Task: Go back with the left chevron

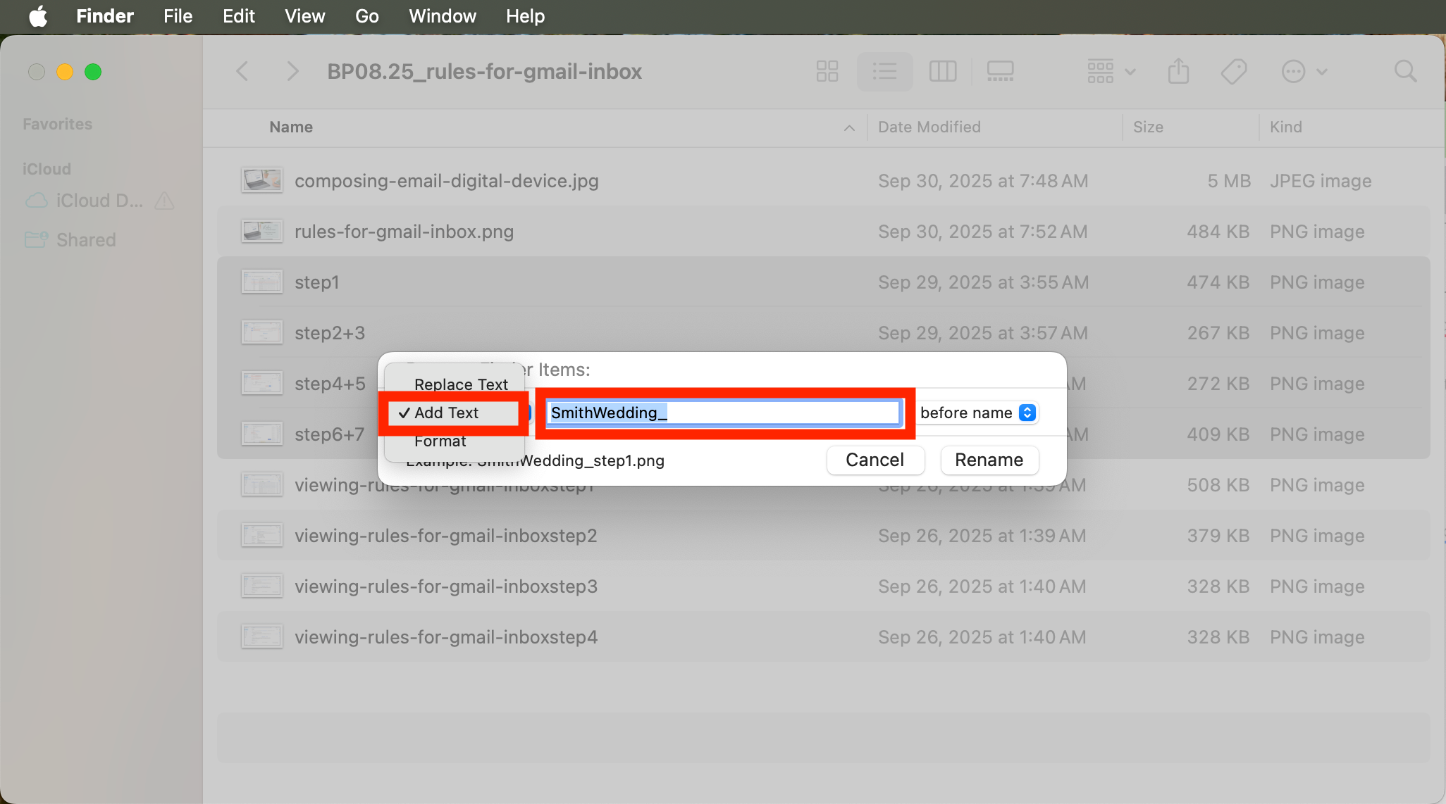Action: [242, 71]
